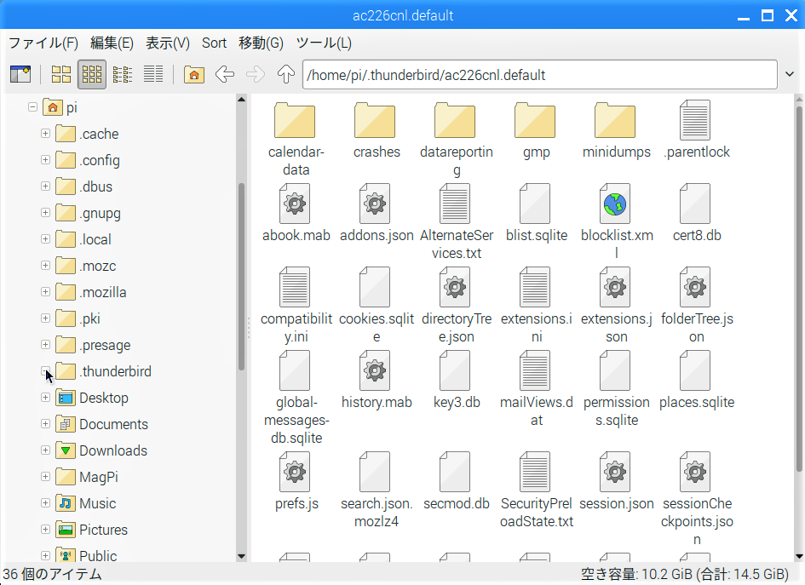The height and width of the screenshot is (585, 805).
Task: Select the cert8.db file
Action: 696,213
